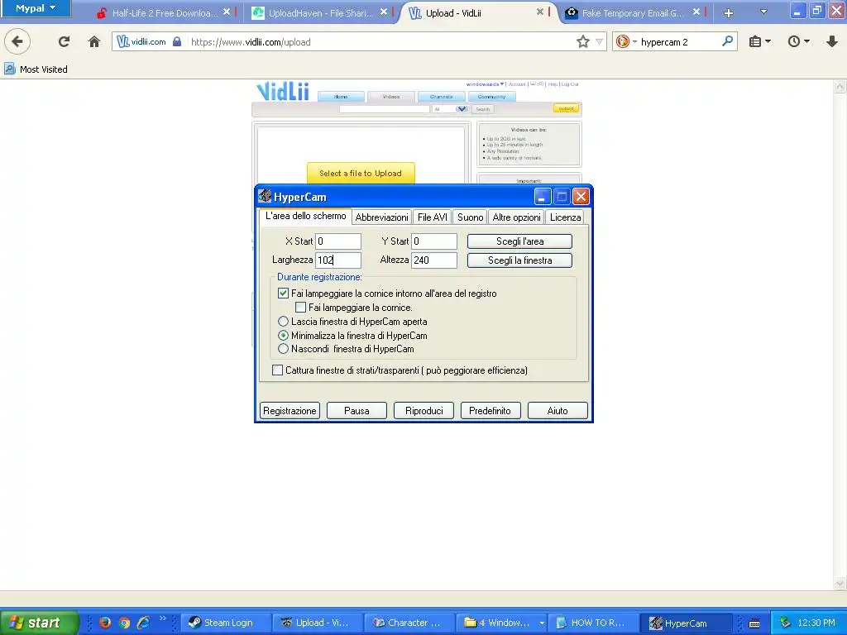Screen dimensions: 847x635
Task: Switch to the Abbreviazioni tab
Action: tap(381, 217)
